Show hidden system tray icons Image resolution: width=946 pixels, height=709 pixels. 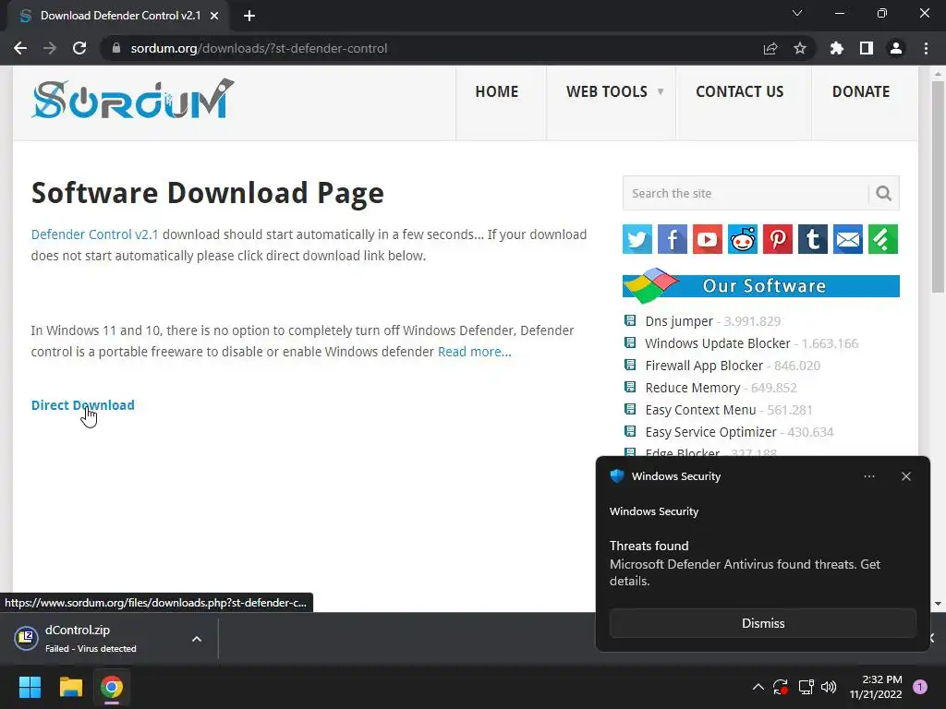tap(758, 687)
